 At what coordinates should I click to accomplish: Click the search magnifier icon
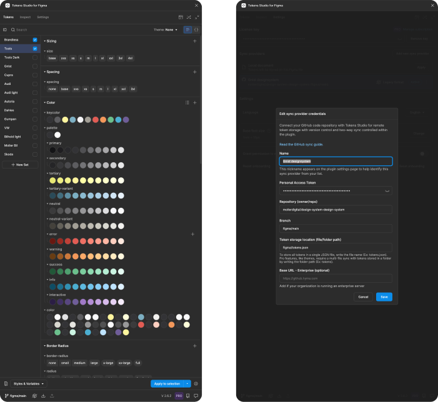13,29
